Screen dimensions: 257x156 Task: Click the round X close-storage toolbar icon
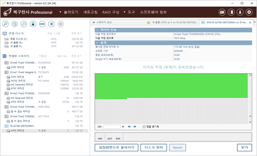click(60, 24)
